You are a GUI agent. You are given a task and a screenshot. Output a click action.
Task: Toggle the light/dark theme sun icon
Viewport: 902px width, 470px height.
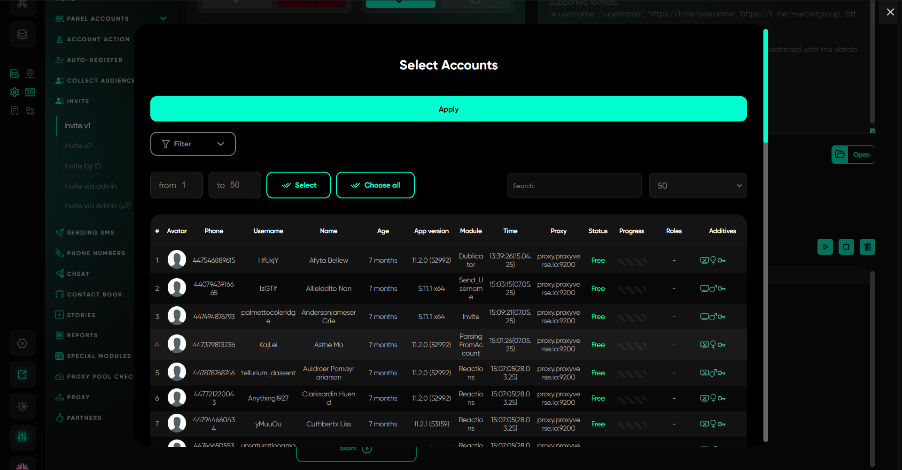pyautogui.click(x=22, y=406)
